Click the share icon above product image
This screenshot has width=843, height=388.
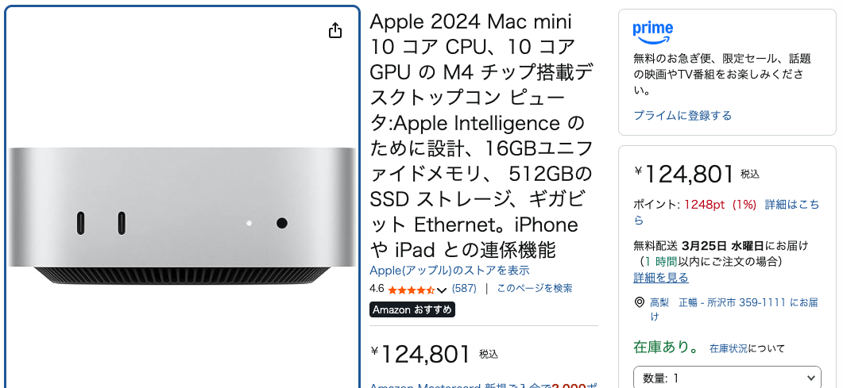335,30
